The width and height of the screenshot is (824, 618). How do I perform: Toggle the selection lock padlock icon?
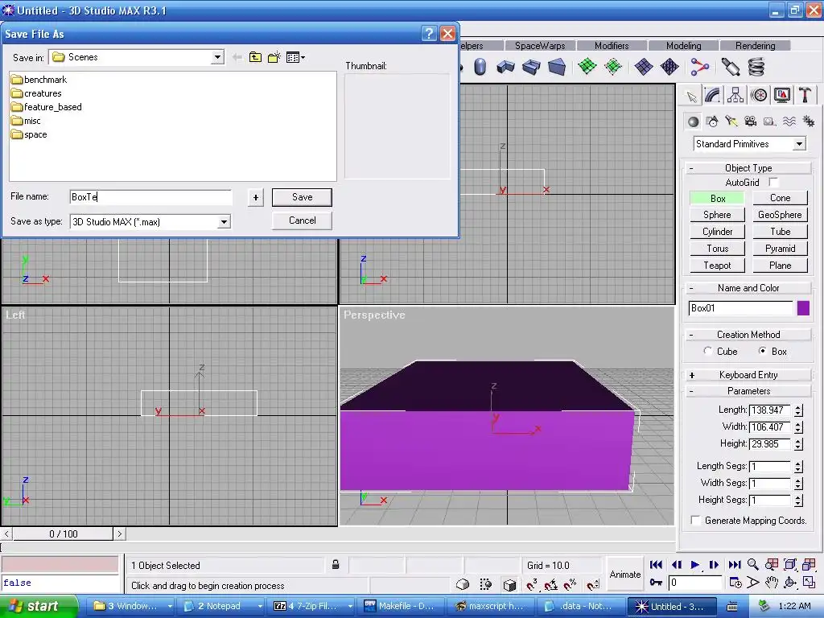pos(336,565)
